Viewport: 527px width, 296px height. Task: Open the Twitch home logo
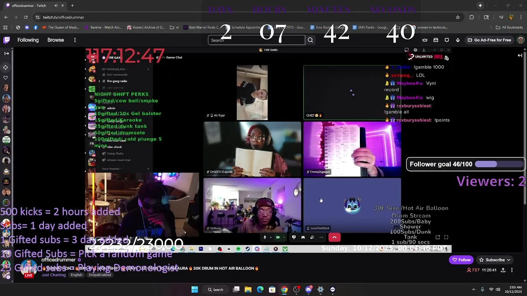(x=7, y=40)
